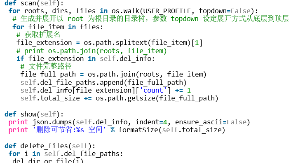
Task: Click the '删除可节省:%s 空间' string literal
Action: pos(69,130)
